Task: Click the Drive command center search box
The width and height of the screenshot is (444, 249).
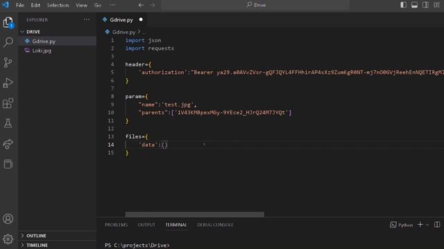Action: [x=255, y=5]
